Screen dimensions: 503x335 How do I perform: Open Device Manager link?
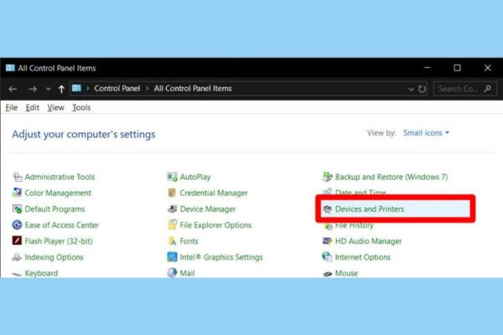[x=208, y=209]
